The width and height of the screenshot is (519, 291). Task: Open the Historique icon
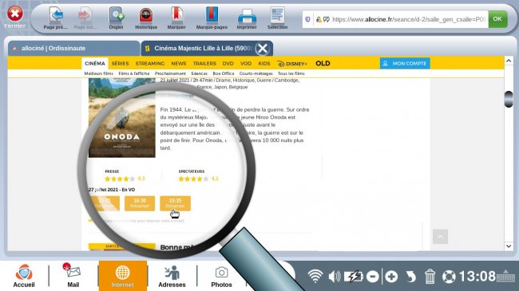click(145, 15)
